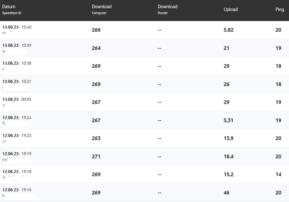This screenshot has height=202, width=289.
Task: Click the download value 271
Action: tap(96, 156)
